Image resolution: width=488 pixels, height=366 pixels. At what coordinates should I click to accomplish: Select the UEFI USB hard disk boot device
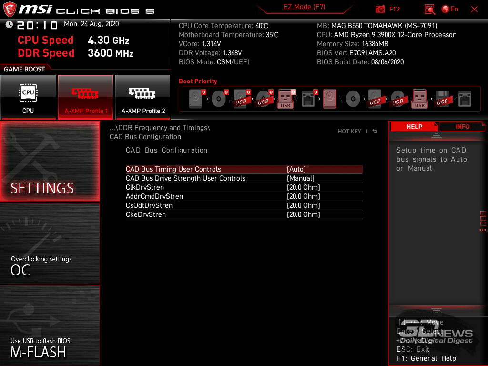coord(241,99)
